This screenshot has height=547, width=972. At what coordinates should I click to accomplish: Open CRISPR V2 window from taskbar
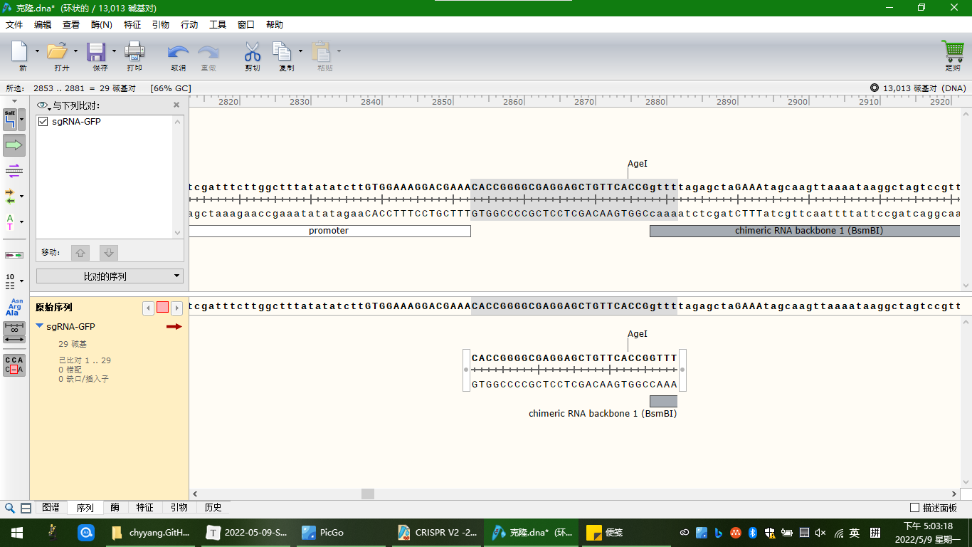(x=438, y=532)
